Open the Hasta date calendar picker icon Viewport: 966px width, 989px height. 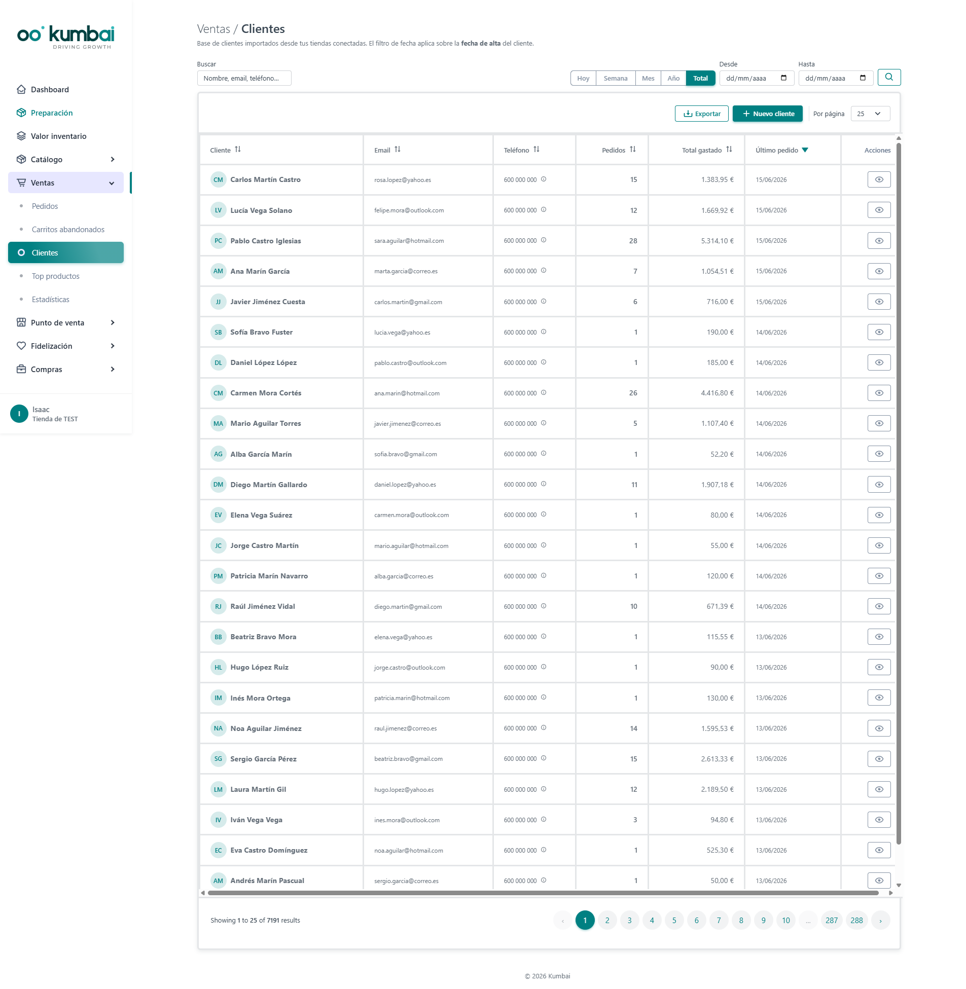pos(863,78)
